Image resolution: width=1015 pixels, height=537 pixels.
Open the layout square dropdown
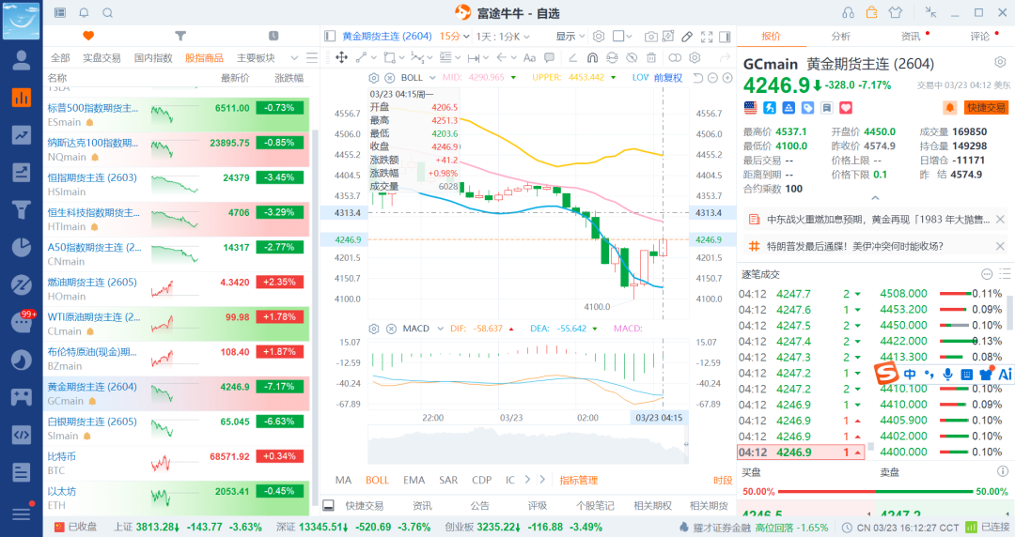point(623,37)
